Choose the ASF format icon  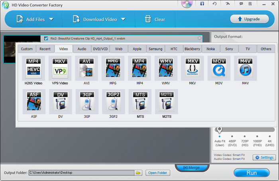click(34, 101)
